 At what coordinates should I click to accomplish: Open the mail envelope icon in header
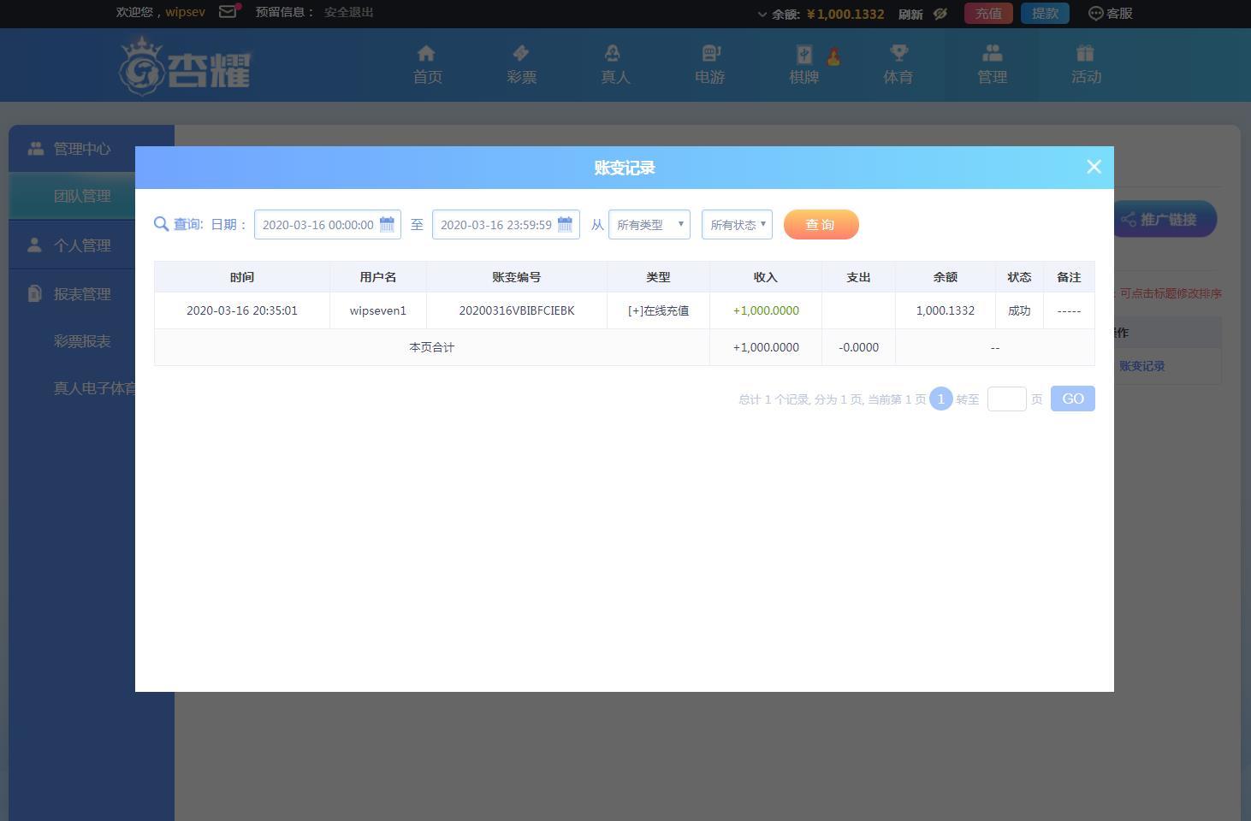(x=228, y=12)
